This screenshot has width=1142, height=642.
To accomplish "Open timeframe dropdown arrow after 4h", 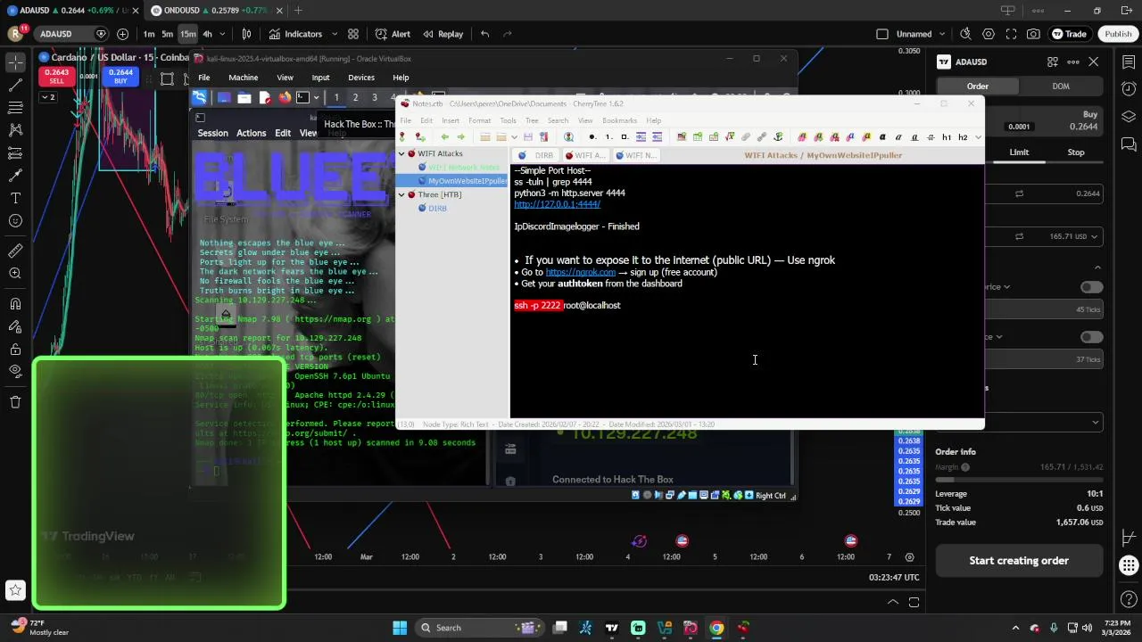I will tap(223, 34).
